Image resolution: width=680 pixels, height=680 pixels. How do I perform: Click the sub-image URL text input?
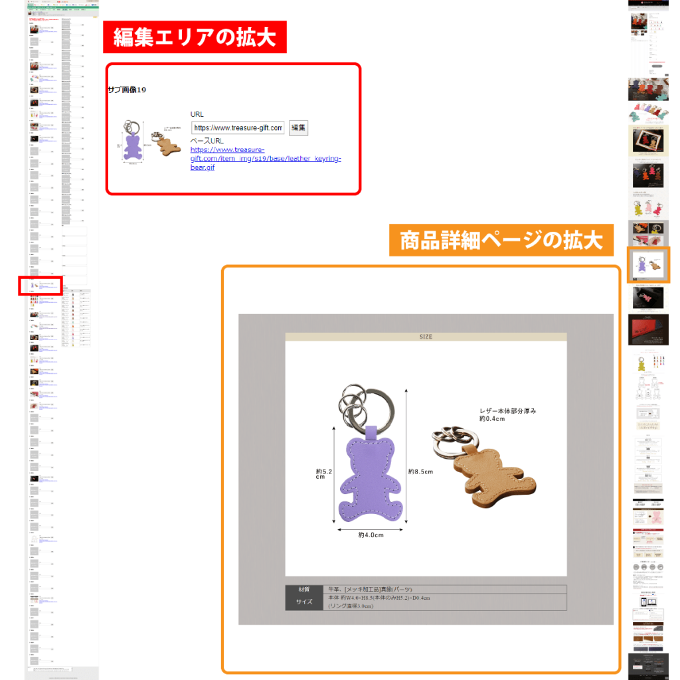coord(238,127)
